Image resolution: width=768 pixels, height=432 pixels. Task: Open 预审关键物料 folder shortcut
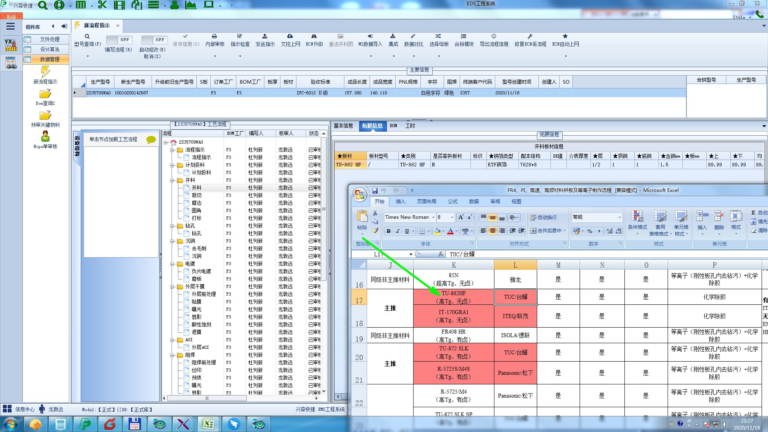point(45,119)
